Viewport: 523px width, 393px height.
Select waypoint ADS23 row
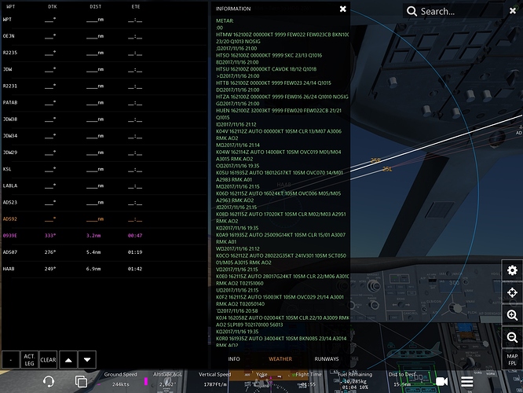[104, 202]
